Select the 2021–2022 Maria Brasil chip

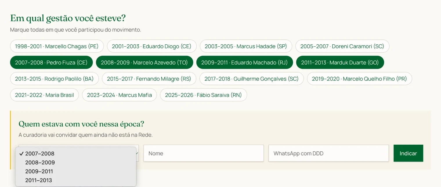pyautogui.click(x=44, y=95)
